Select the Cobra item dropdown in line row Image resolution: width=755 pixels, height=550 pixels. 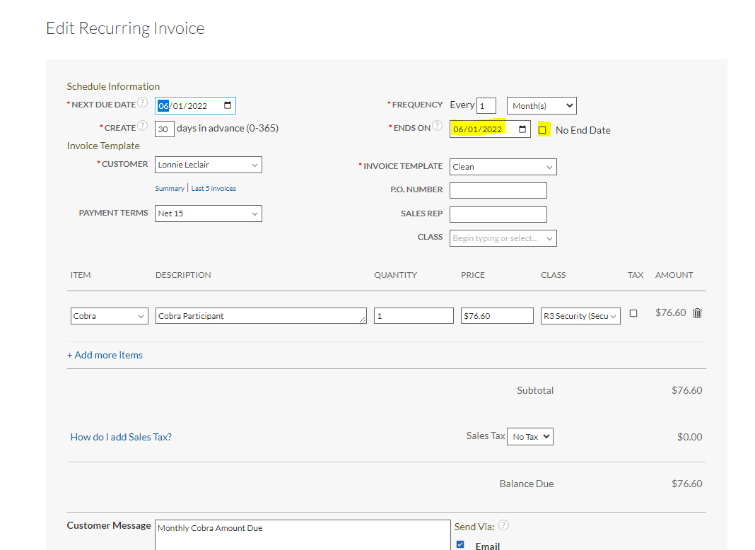click(x=110, y=316)
